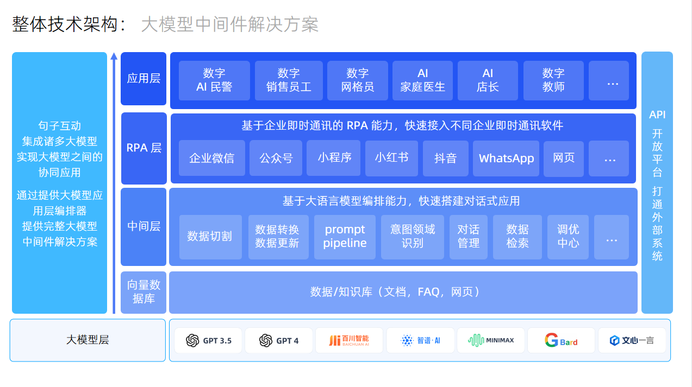The image size is (692, 387).
Task: Click the 意图领域识别 box
Action: (413, 237)
